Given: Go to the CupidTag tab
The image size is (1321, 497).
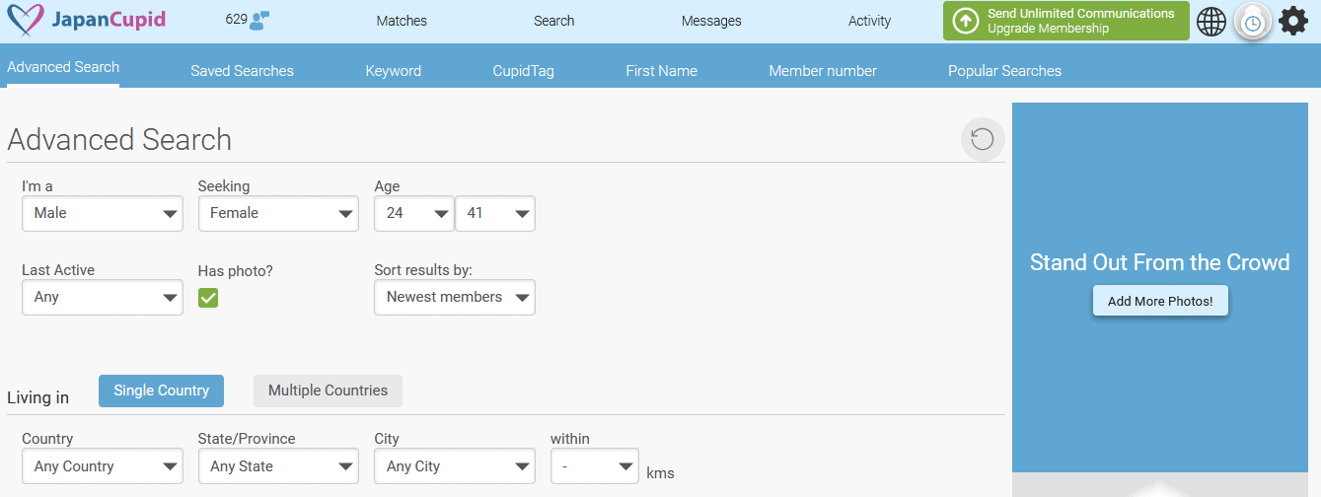Looking at the screenshot, I should 523,71.
